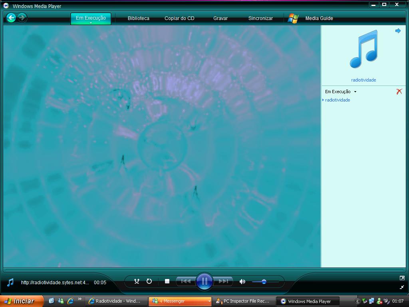Stop the stream playback
This screenshot has height=307, width=409.
tap(167, 281)
